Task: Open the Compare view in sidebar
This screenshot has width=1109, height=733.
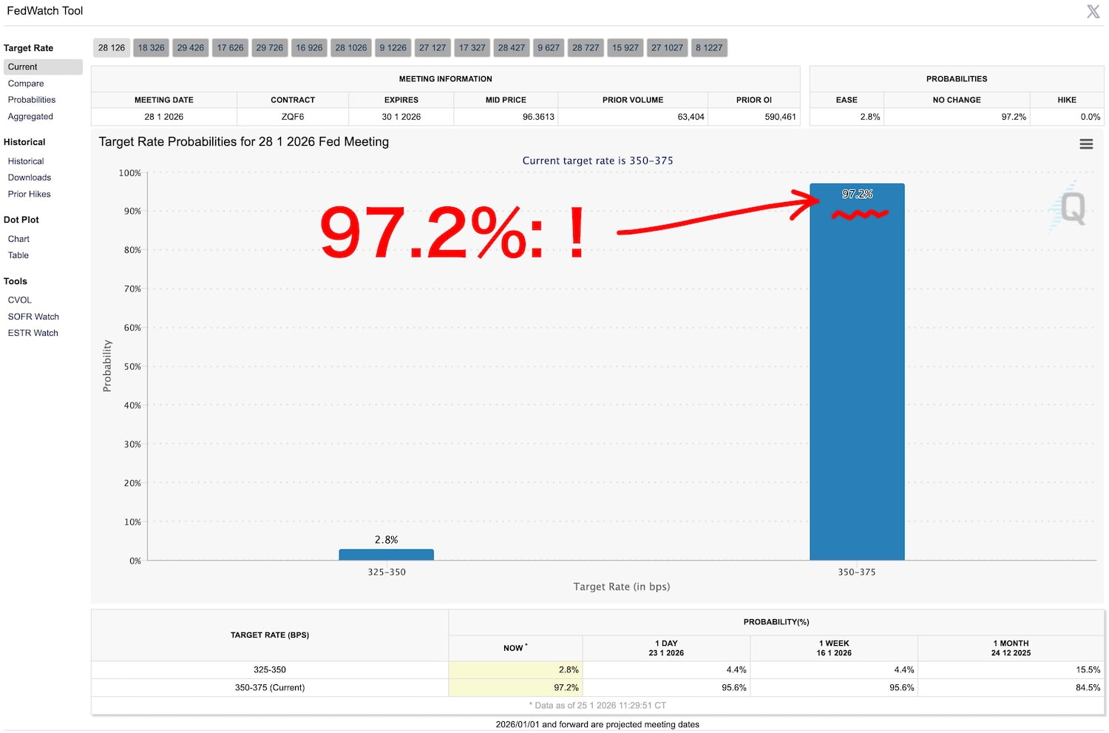Action: click(x=26, y=84)
